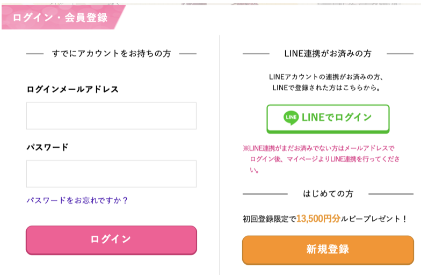
Task: Select the LINE連携がお済みの方 heading
Action: point(328,54)
